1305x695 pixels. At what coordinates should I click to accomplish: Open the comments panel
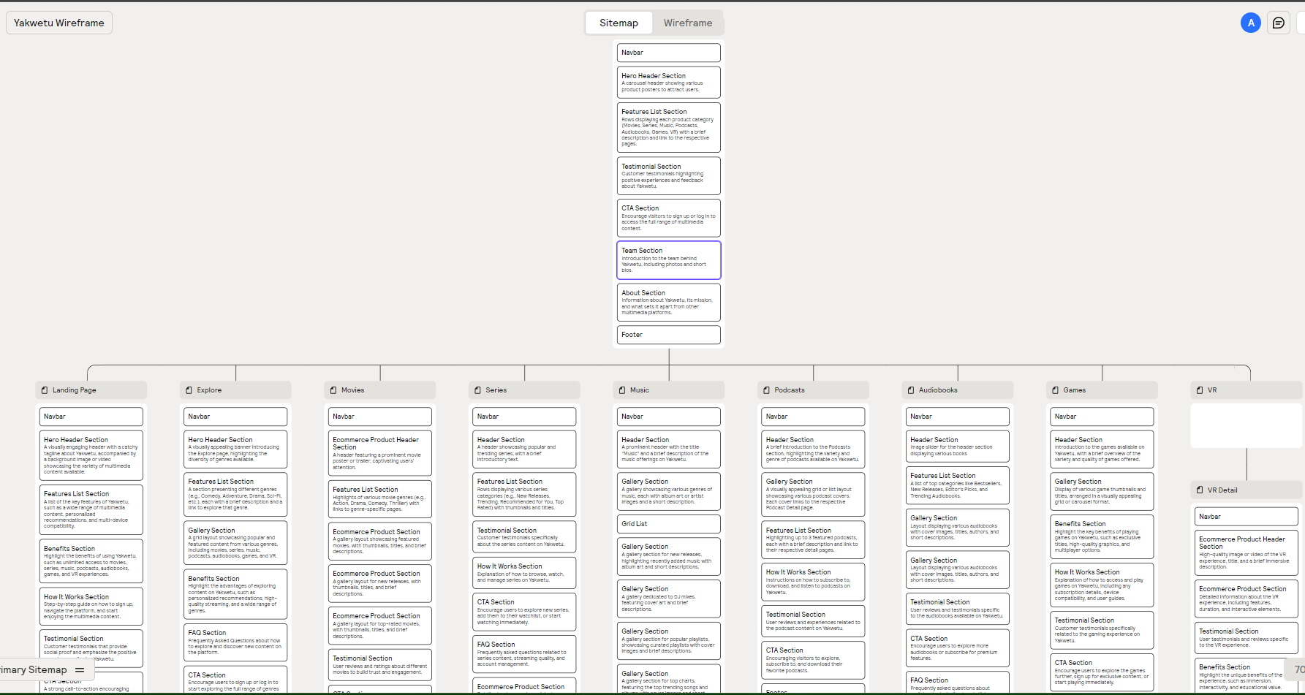point(1278,23)
